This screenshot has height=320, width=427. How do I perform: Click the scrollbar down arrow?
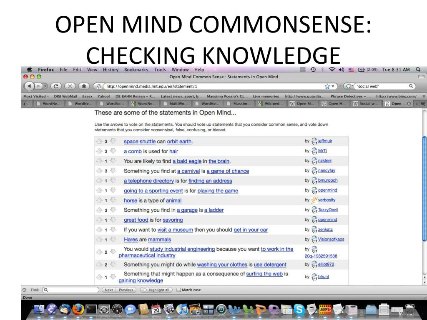click(x=424, y=282)
